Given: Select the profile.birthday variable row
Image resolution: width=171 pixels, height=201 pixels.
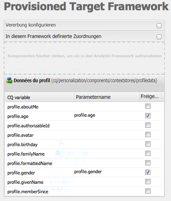Looking at the screenshot, I should 83,145.
